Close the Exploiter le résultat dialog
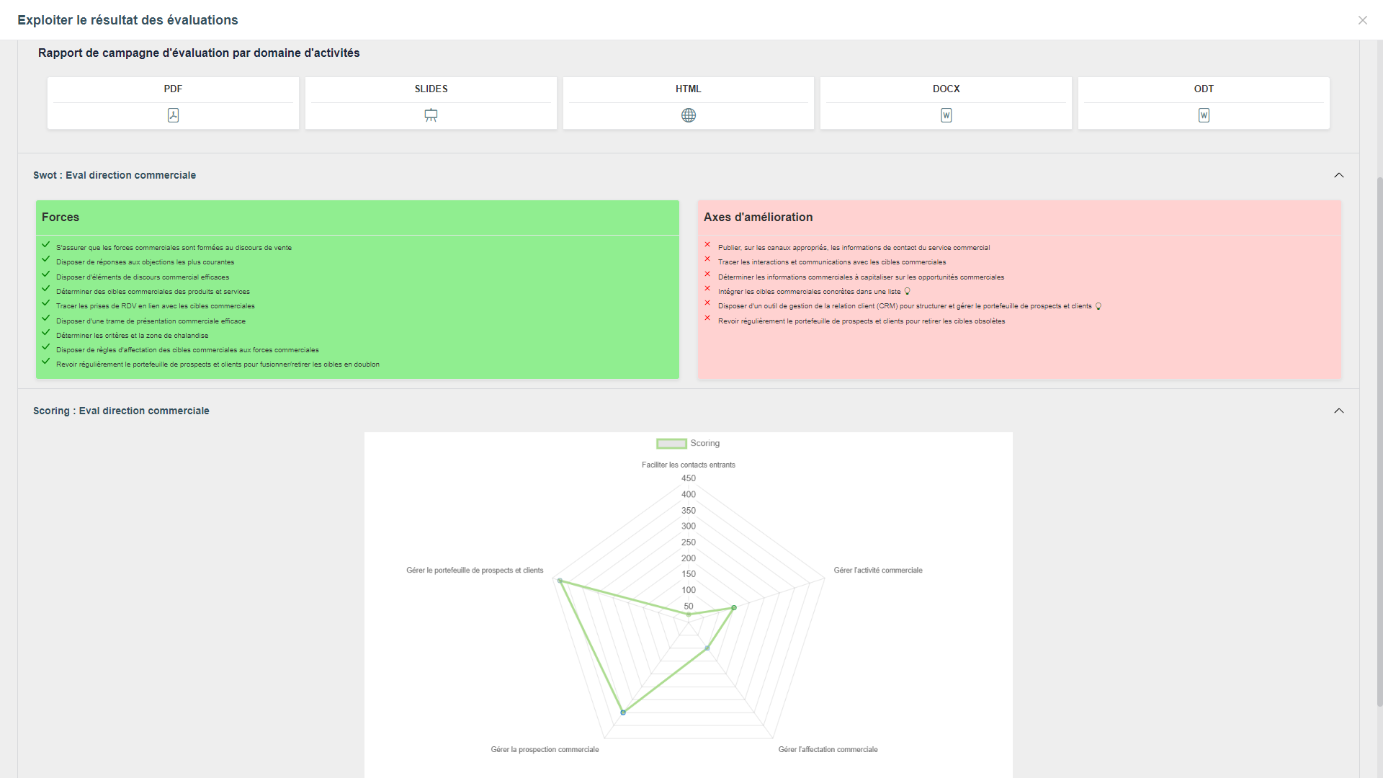 tap(1362, 20)
